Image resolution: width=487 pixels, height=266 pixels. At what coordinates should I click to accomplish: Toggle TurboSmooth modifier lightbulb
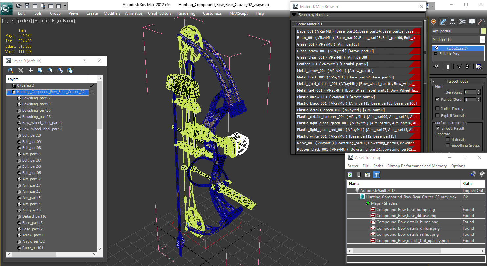[x=436, y=48]
